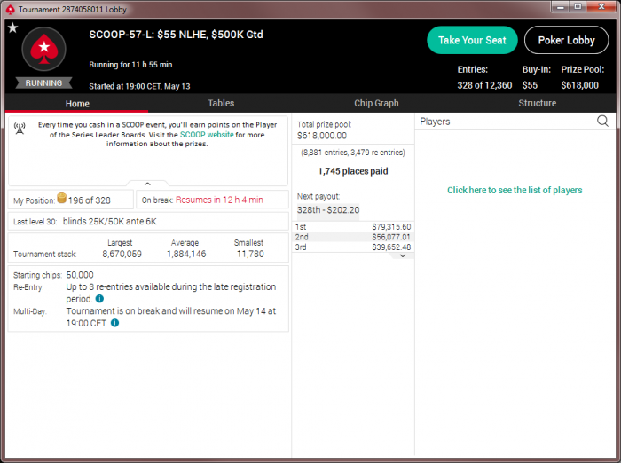Click the next payout 328th - $202.20
The image size is (621, 463).
[328, 209]
